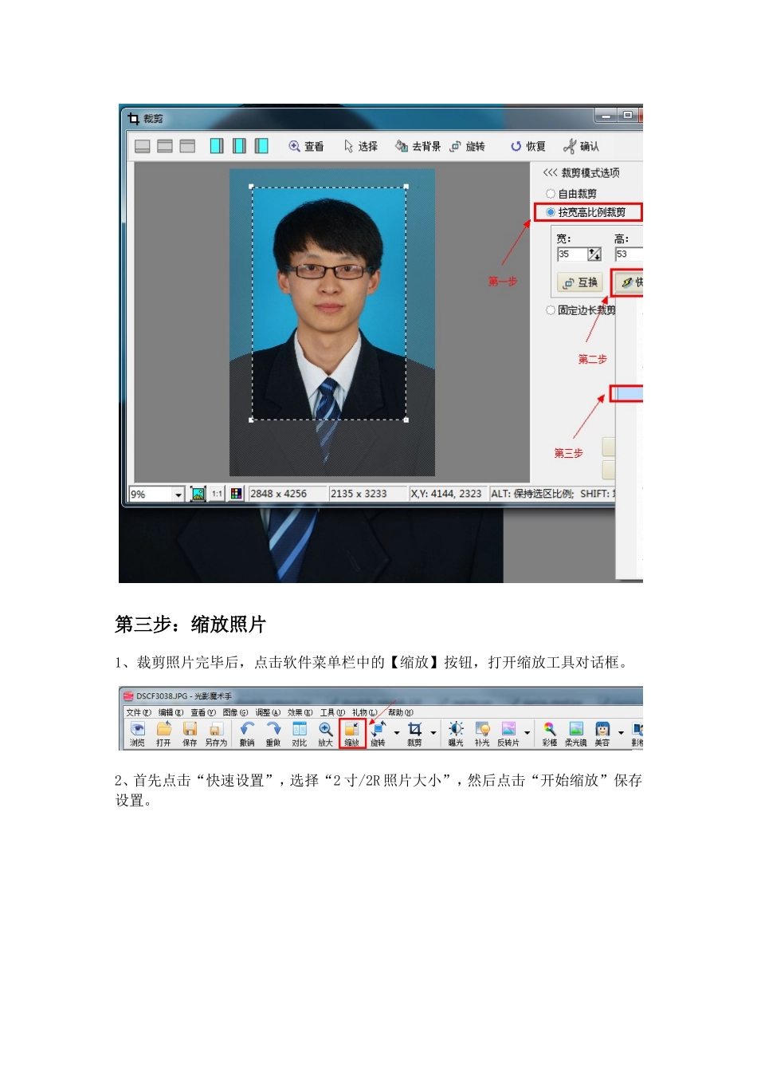Open the 效果 menu
Screen dimensions: 757x1072
(x=300, y=712)
